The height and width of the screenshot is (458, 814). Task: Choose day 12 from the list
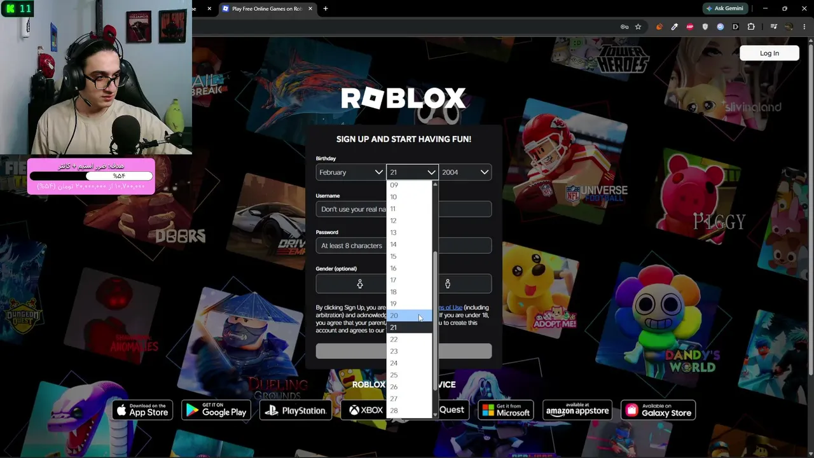[x=410, y=221]
